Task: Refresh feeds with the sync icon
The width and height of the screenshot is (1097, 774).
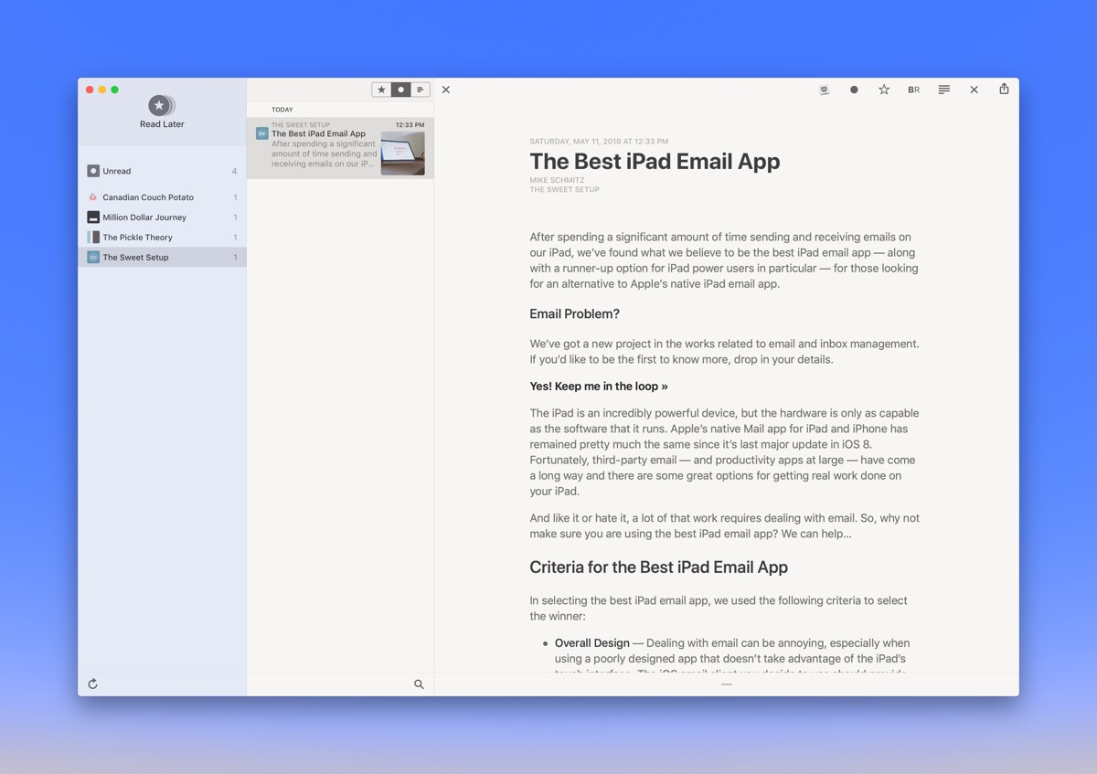Action: (x=92, y=684)
